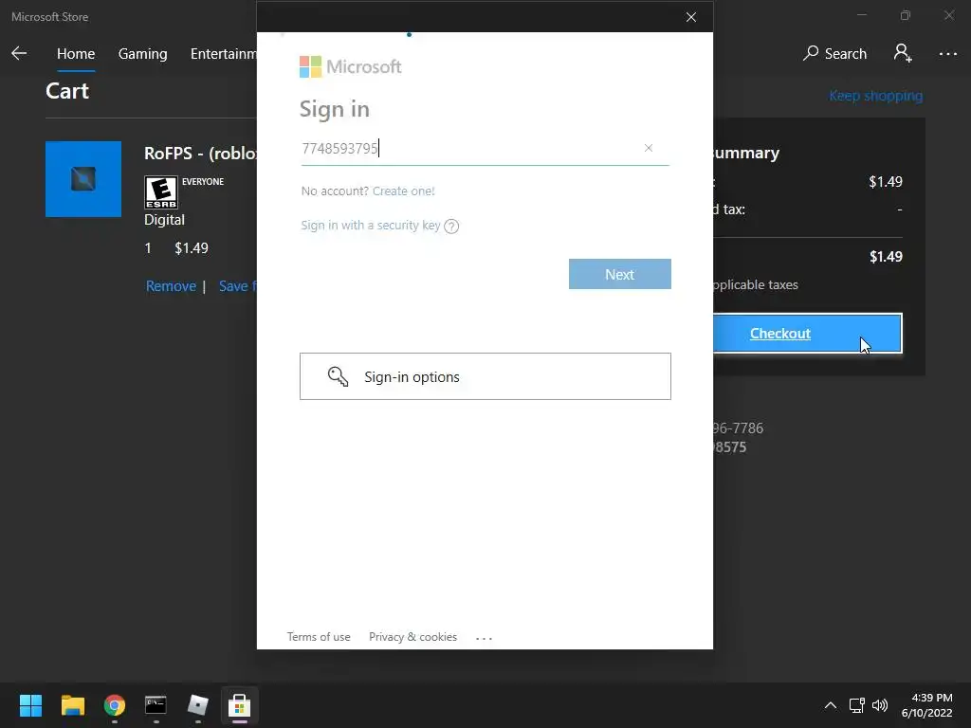Image resolution: width=971 pixels, height=728 pixels.
Task: Open the security key help question mark
Action: (451, 226)
